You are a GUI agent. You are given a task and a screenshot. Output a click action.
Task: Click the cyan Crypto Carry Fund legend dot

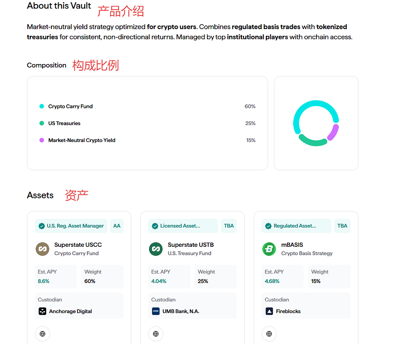pos(42,107)
